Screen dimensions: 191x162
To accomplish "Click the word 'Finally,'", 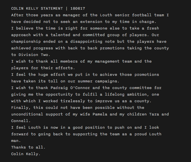I will point(21,108).
